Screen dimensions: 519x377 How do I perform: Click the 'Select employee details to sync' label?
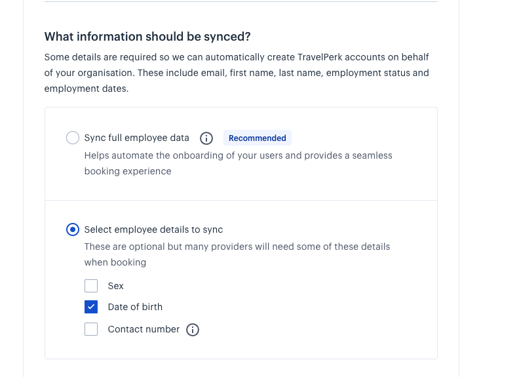point(153,229)
